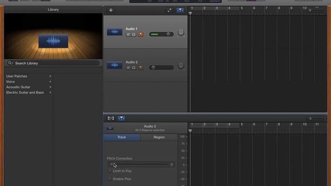Click the playhead marker in editor ruler

[190, 131]
